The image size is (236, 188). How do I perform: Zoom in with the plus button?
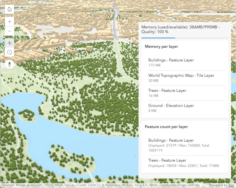[x=10, y=22]
